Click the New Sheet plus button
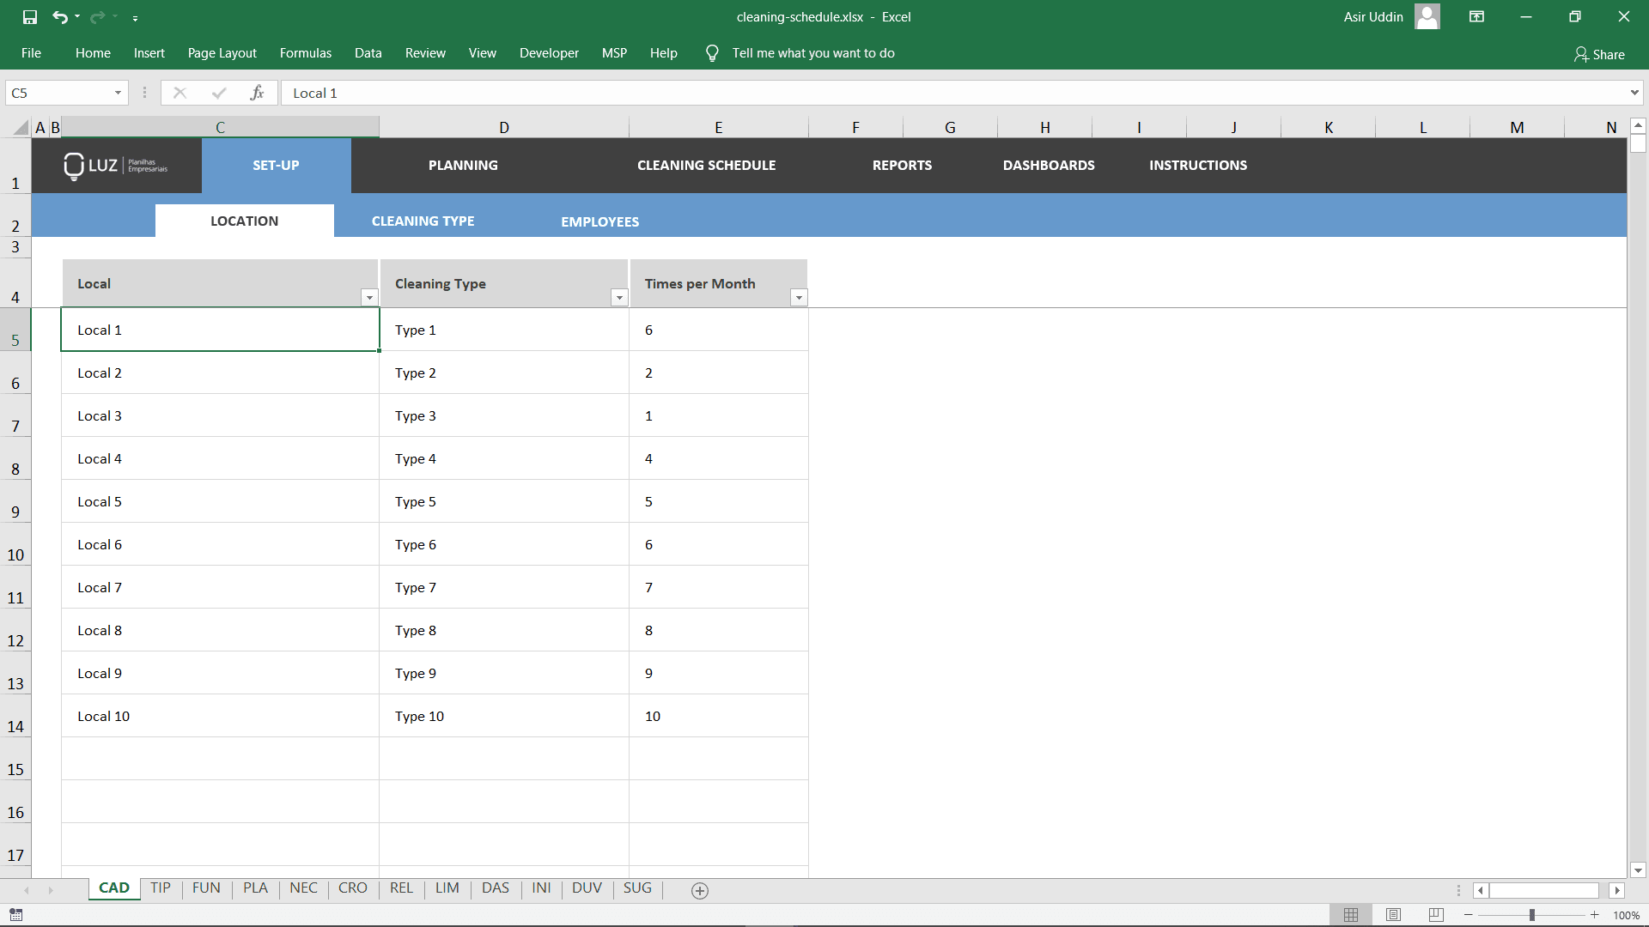Image resolution: width=1649 pixels, height=927 pixels. coord(699,891)
